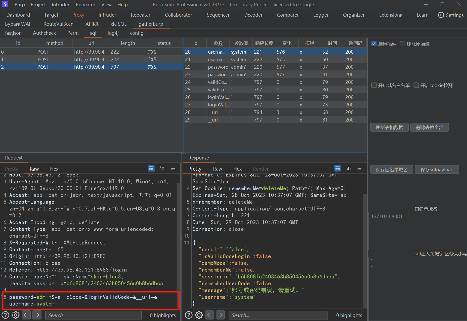
Task: Open the Project menu
Action: tap(38, 5)
